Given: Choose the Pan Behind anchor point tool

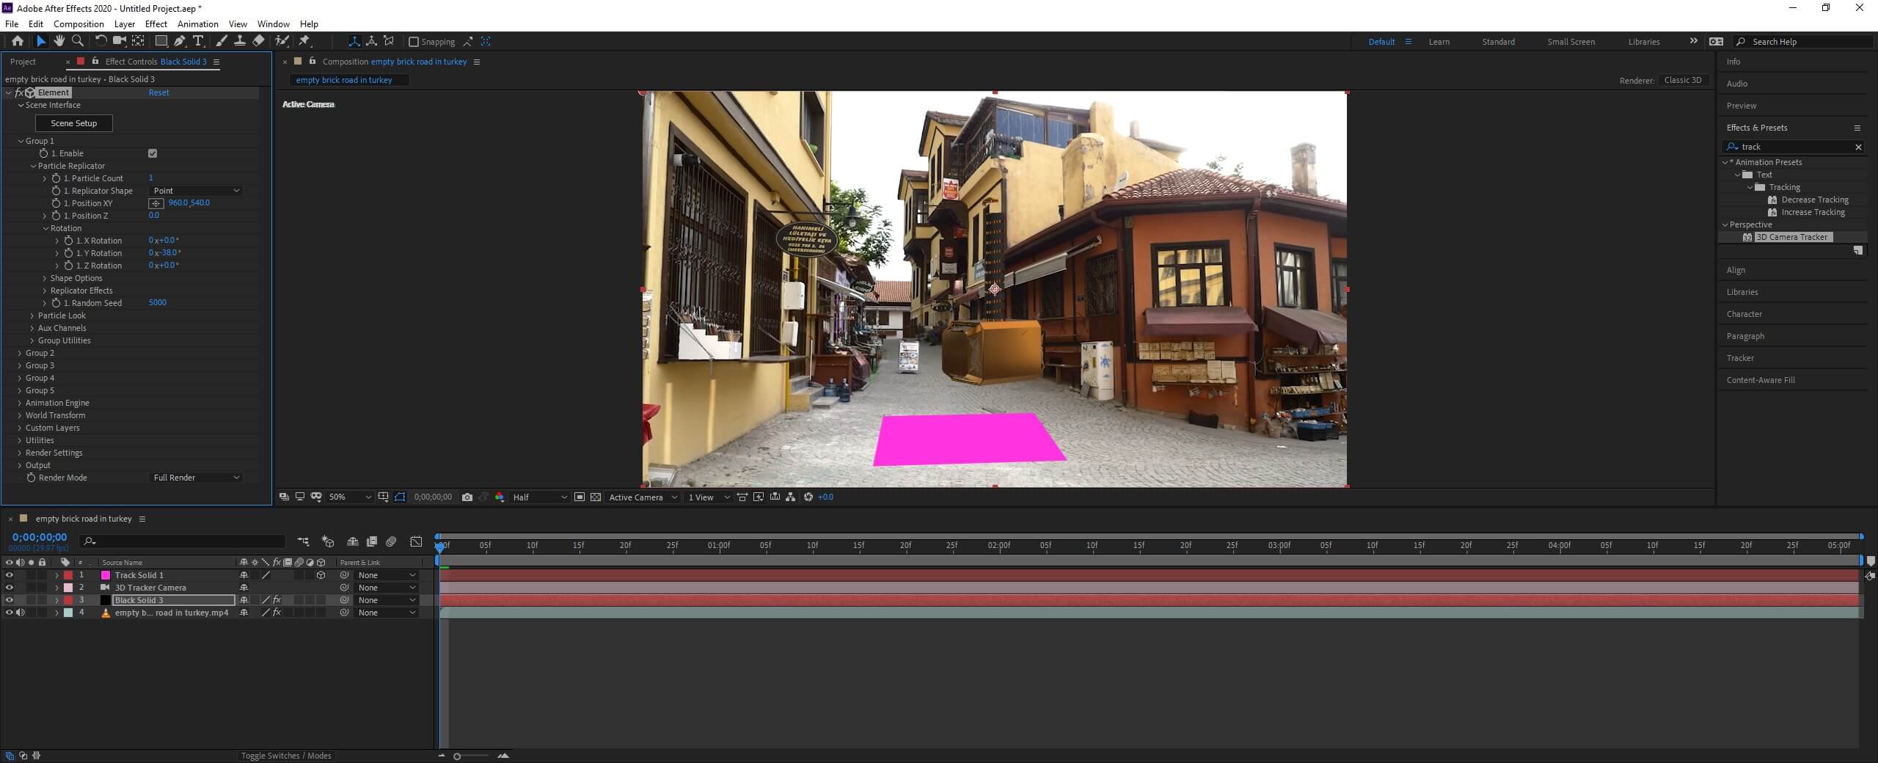Looking at the screenshot, I should click(137, 41).
